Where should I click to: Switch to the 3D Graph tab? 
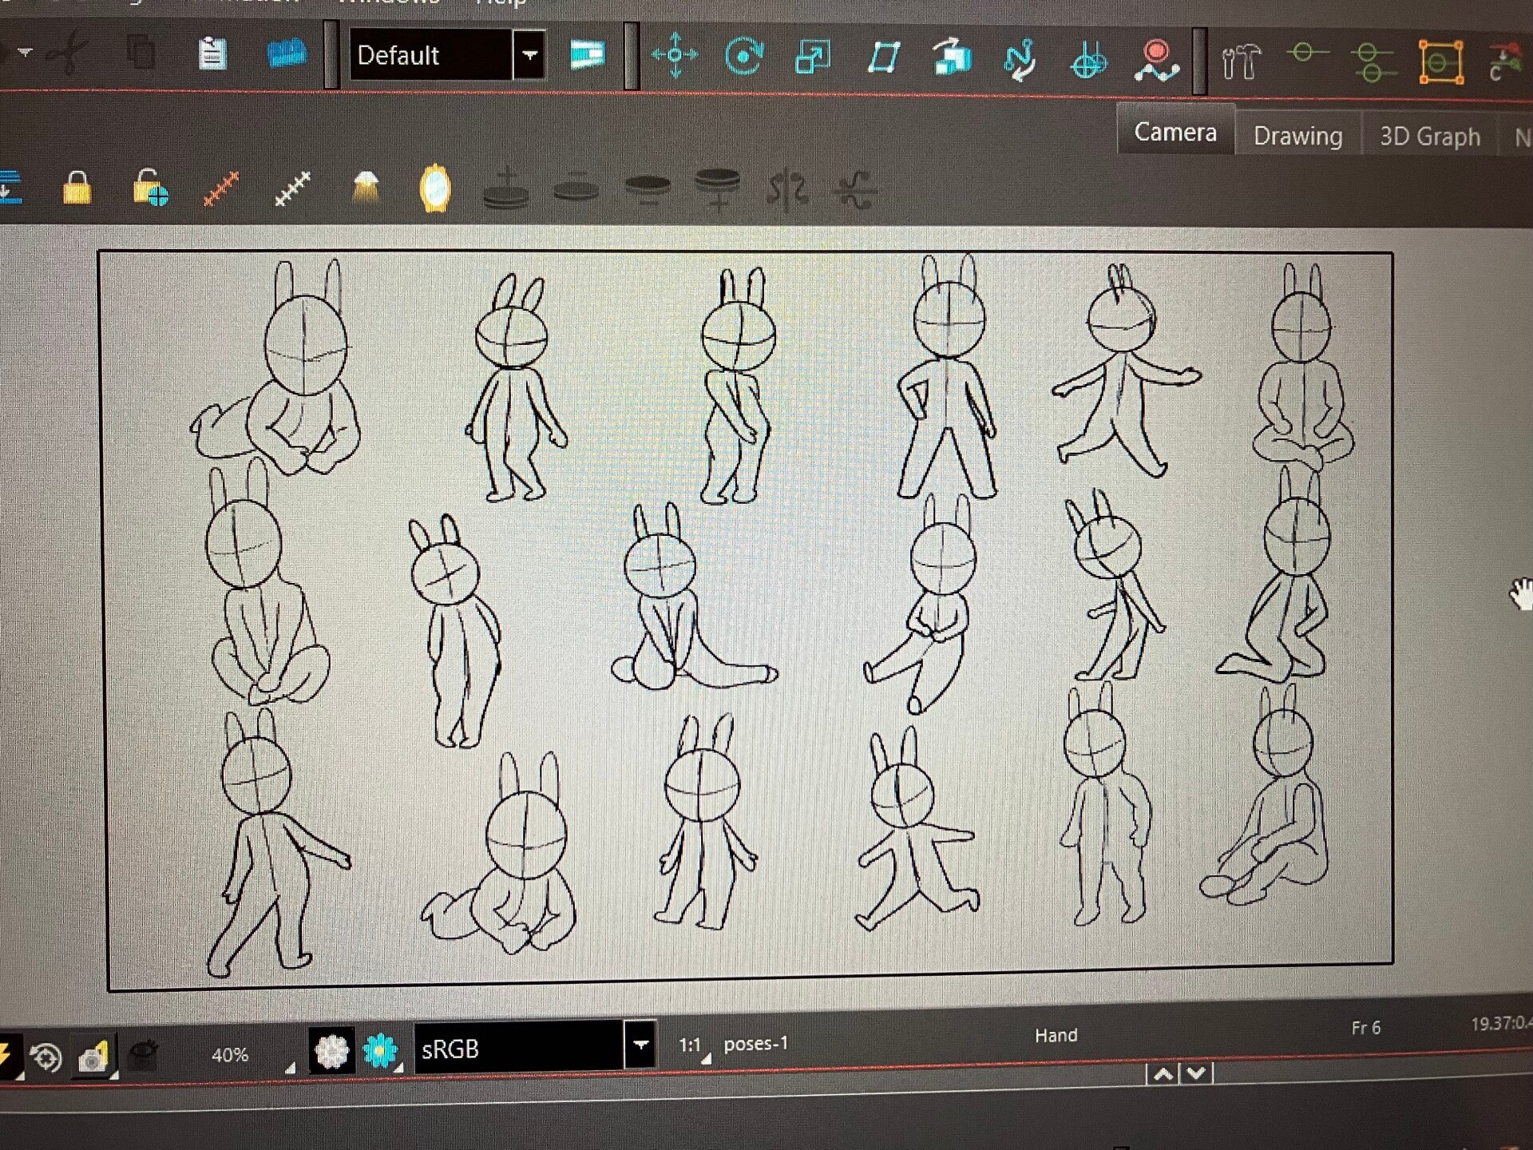[x=1429, y=137]
